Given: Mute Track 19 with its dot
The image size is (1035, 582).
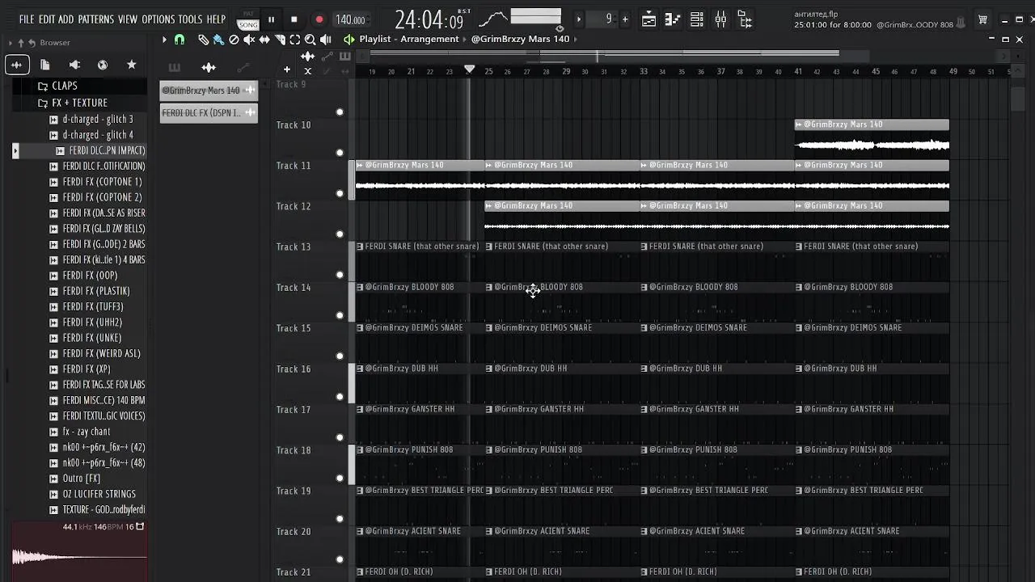Looking at the screenshot, I should click(x=340, y=519).
